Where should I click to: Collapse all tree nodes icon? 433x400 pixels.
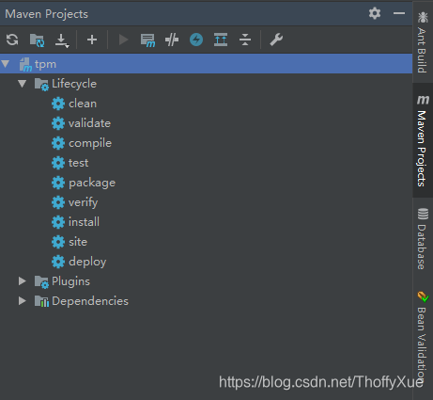(245, 40)
